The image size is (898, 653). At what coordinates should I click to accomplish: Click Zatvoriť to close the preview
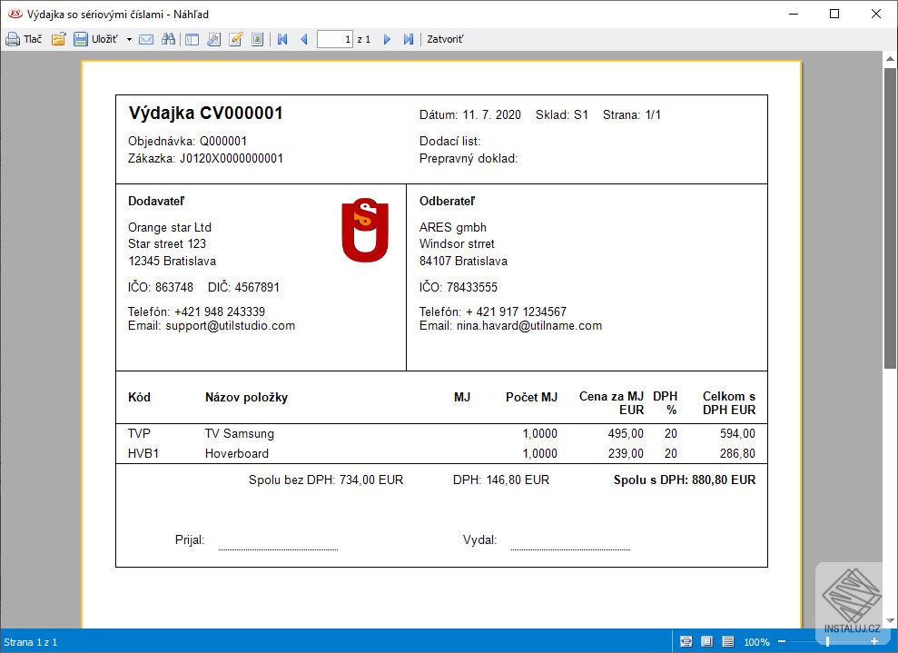[x=445, y=39]
